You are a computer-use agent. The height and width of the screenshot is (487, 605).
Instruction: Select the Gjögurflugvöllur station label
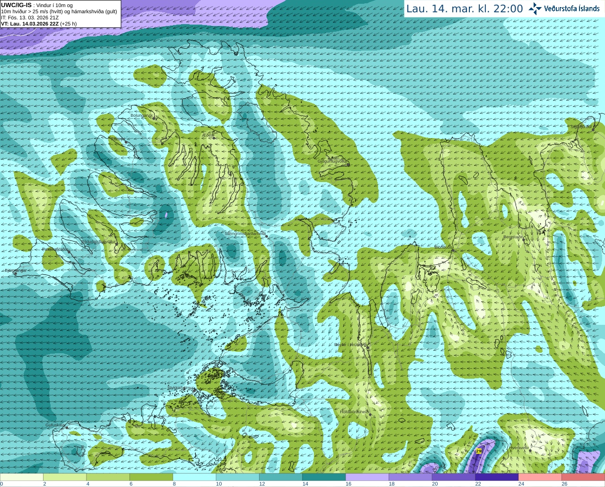pos(332,161)
